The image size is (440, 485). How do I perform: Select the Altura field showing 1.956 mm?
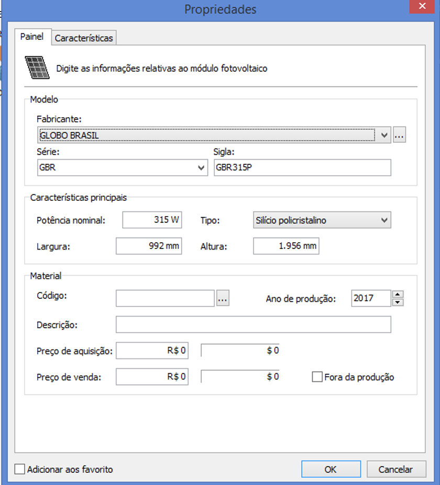[286, 246]
